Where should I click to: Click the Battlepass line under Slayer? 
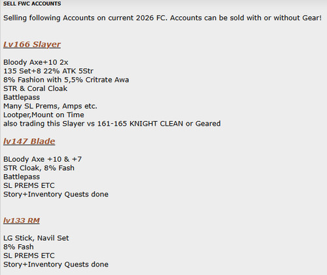pyautogui.click(x=22, y=97)
